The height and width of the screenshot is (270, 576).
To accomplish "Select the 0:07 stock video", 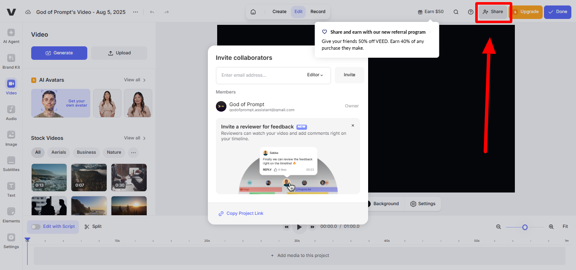I will (89, 177).
